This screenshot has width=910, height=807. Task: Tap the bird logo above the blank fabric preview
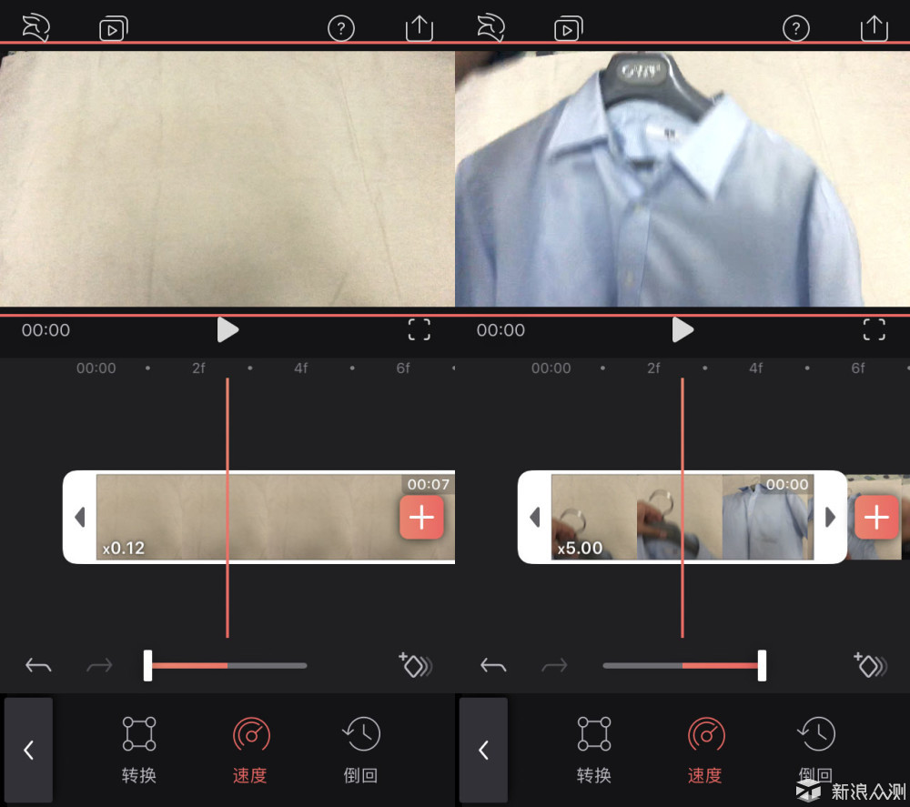[35, 27]
